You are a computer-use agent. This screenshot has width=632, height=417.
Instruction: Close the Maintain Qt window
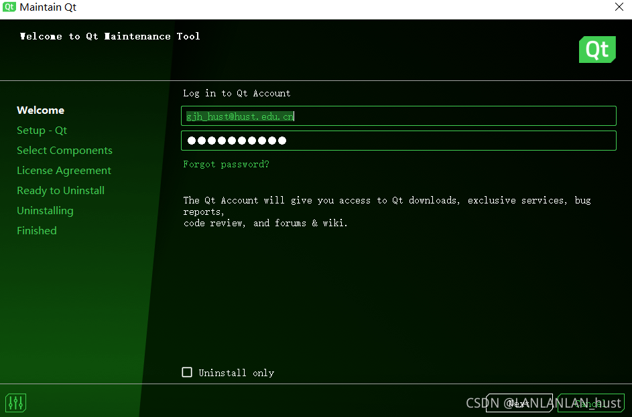pyautogui.click(x=619, y=7)
